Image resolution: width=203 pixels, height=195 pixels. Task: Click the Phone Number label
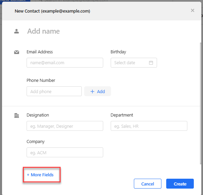click(41, 80)
